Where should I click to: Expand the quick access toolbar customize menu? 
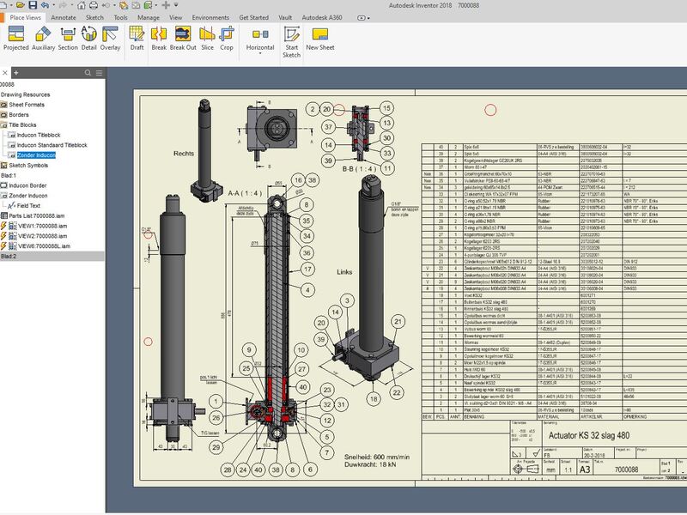(176, 5)
